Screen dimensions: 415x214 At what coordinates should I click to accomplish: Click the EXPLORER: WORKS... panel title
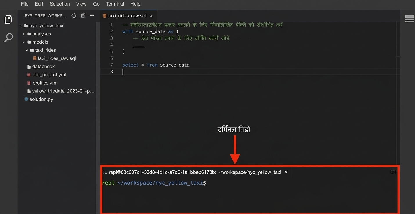pyautogui.click(x=46, y=16)
